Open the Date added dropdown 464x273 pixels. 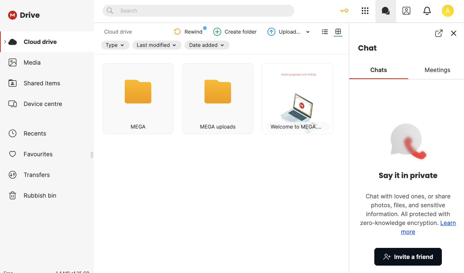(x=207, y=45)
